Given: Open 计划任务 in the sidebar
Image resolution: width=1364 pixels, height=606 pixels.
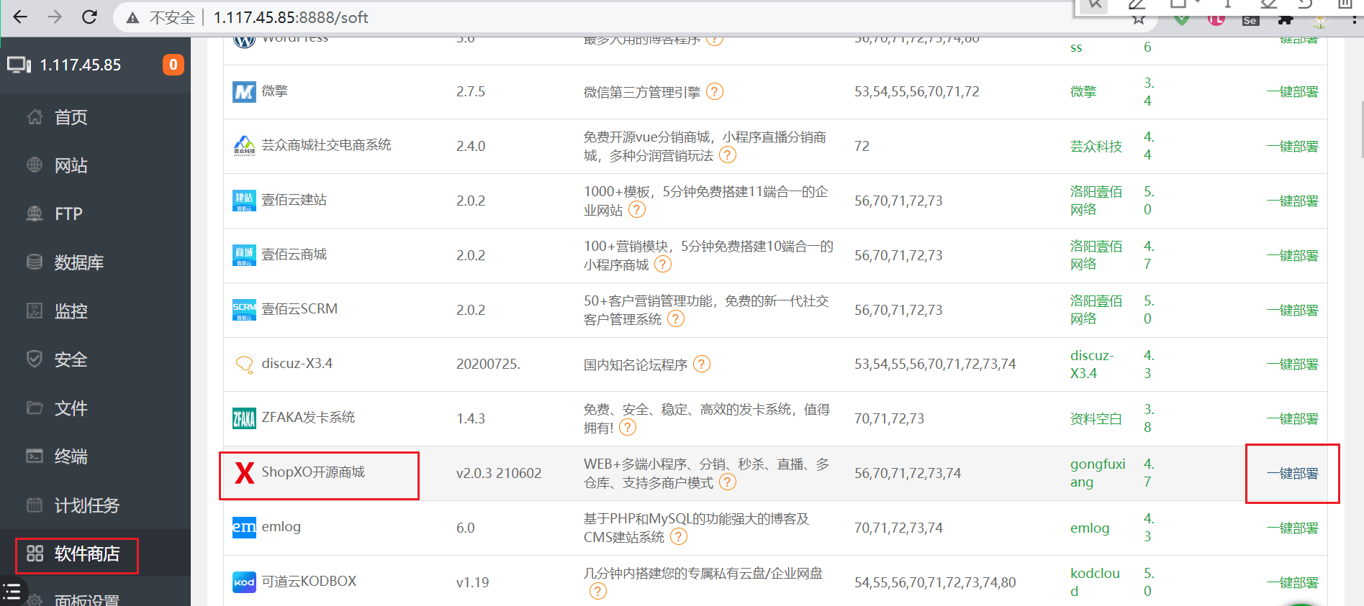Looking at the screenshot, I should click(95, 505).
